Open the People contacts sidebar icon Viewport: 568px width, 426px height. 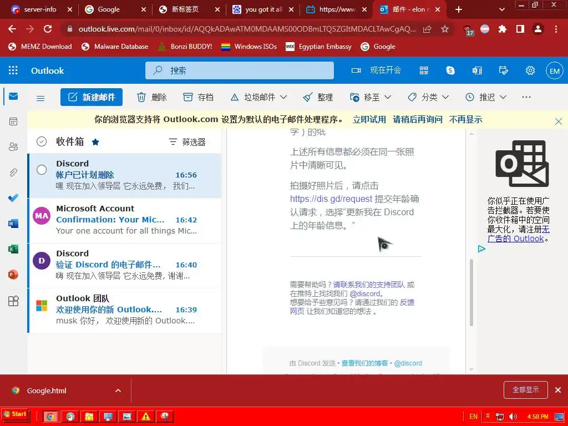13,146
